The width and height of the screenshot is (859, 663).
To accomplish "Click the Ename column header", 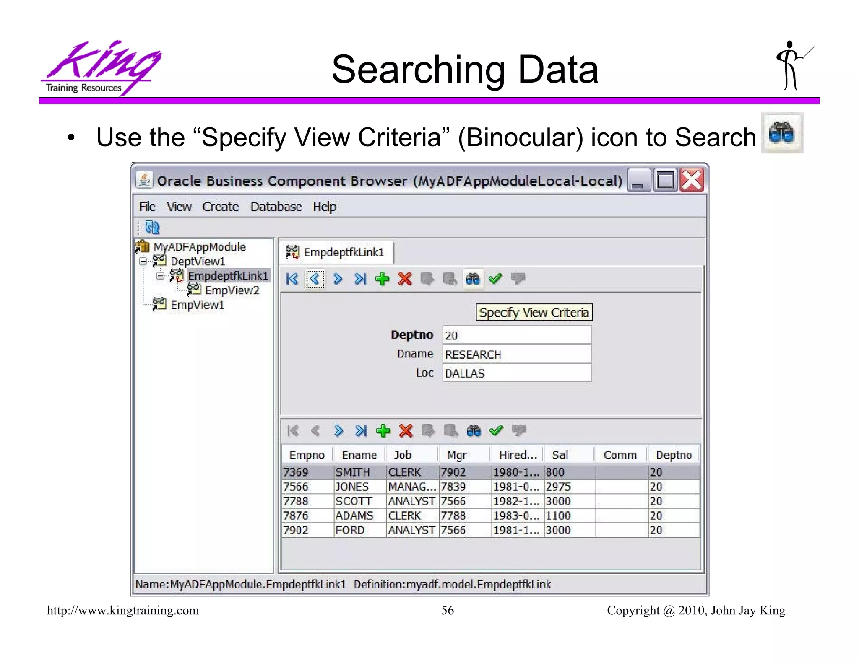I will pyautogui.click(x=359, y=455).
